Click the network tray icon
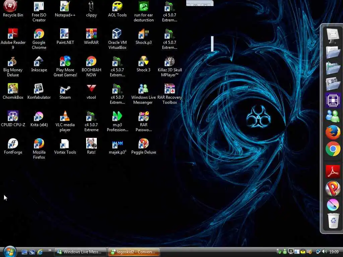The height and width of the screenshot is (257, 343). 318,252
